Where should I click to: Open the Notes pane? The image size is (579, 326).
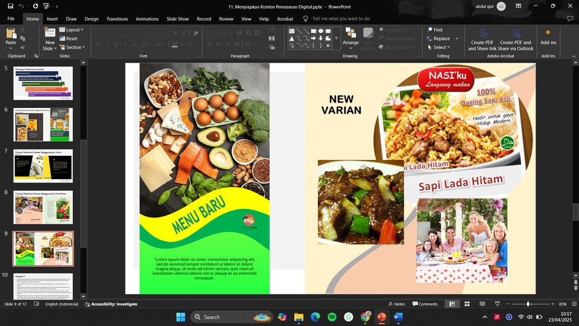click(397, 304)
